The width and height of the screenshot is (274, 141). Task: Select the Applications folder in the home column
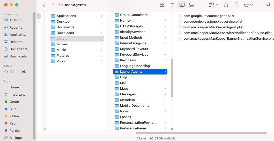pos(77,16)
